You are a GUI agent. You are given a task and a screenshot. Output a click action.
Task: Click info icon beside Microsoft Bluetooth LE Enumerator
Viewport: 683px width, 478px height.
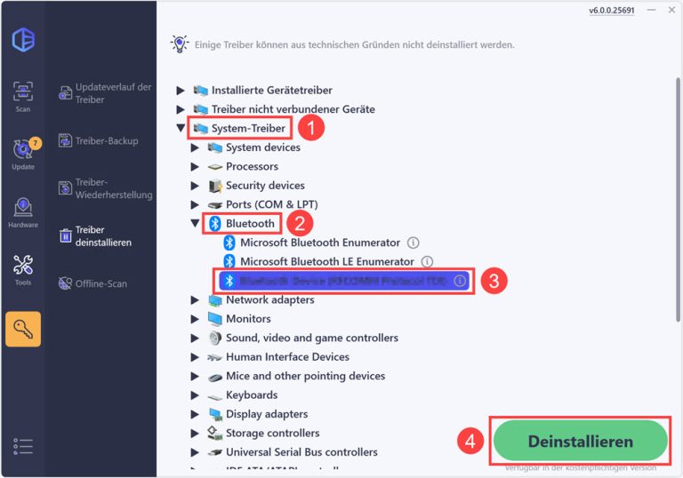427,262
